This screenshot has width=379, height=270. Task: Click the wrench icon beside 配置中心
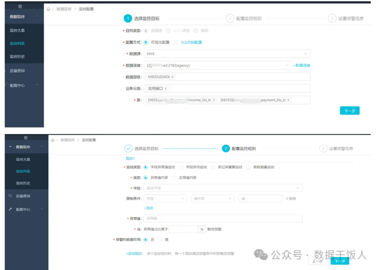click(11, 209)
